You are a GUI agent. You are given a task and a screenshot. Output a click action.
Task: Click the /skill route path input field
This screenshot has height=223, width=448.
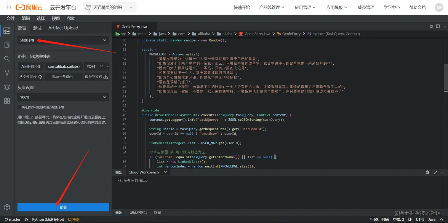(x=31, y=66)
